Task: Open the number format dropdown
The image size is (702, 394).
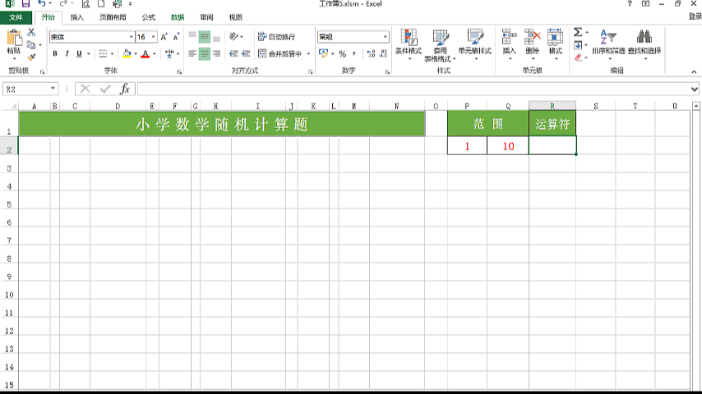Action: tap(385, 37)
